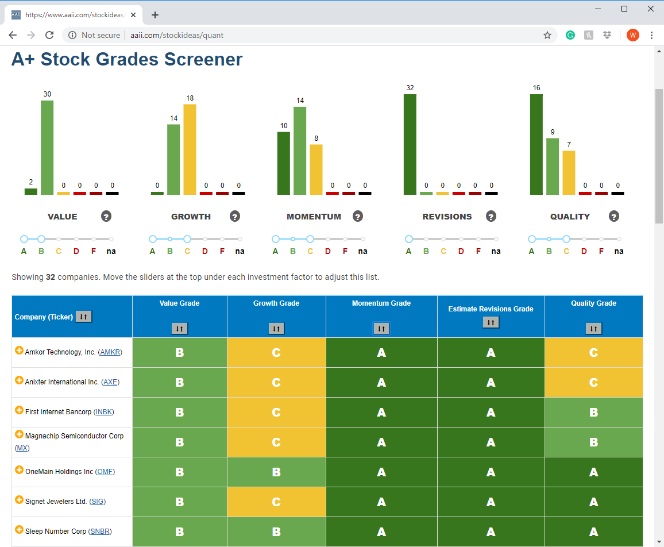Sort by the Momentum Grade column
This screenshot has height=547, width=664.
tap(381, 328)
